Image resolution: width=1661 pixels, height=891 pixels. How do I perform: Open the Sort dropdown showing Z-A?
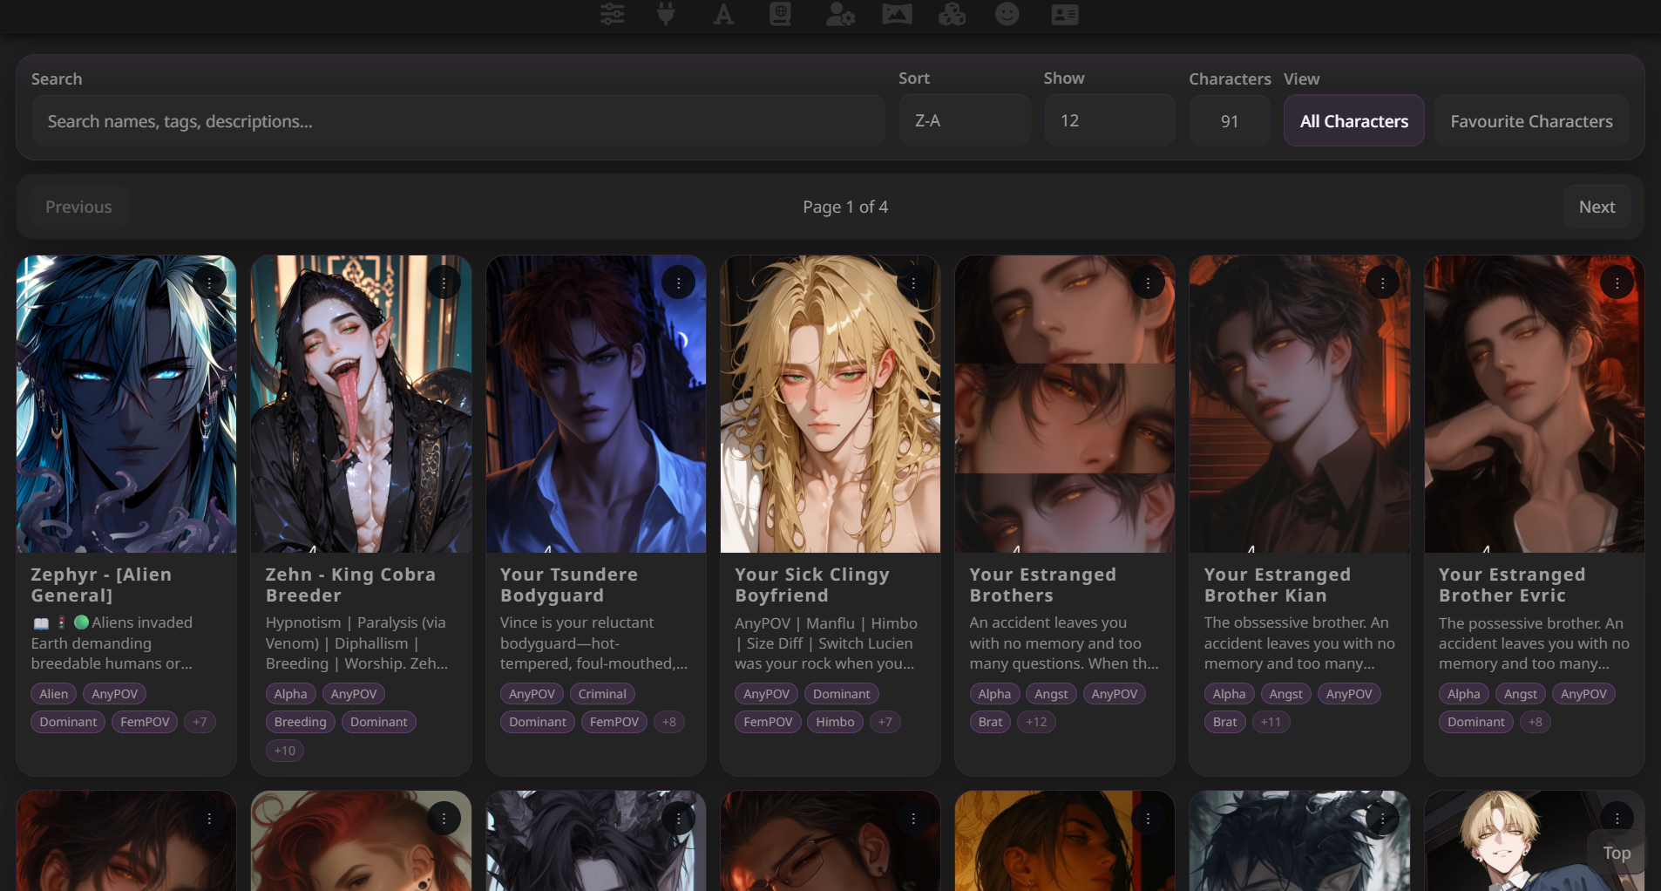(x=965, y=120)
